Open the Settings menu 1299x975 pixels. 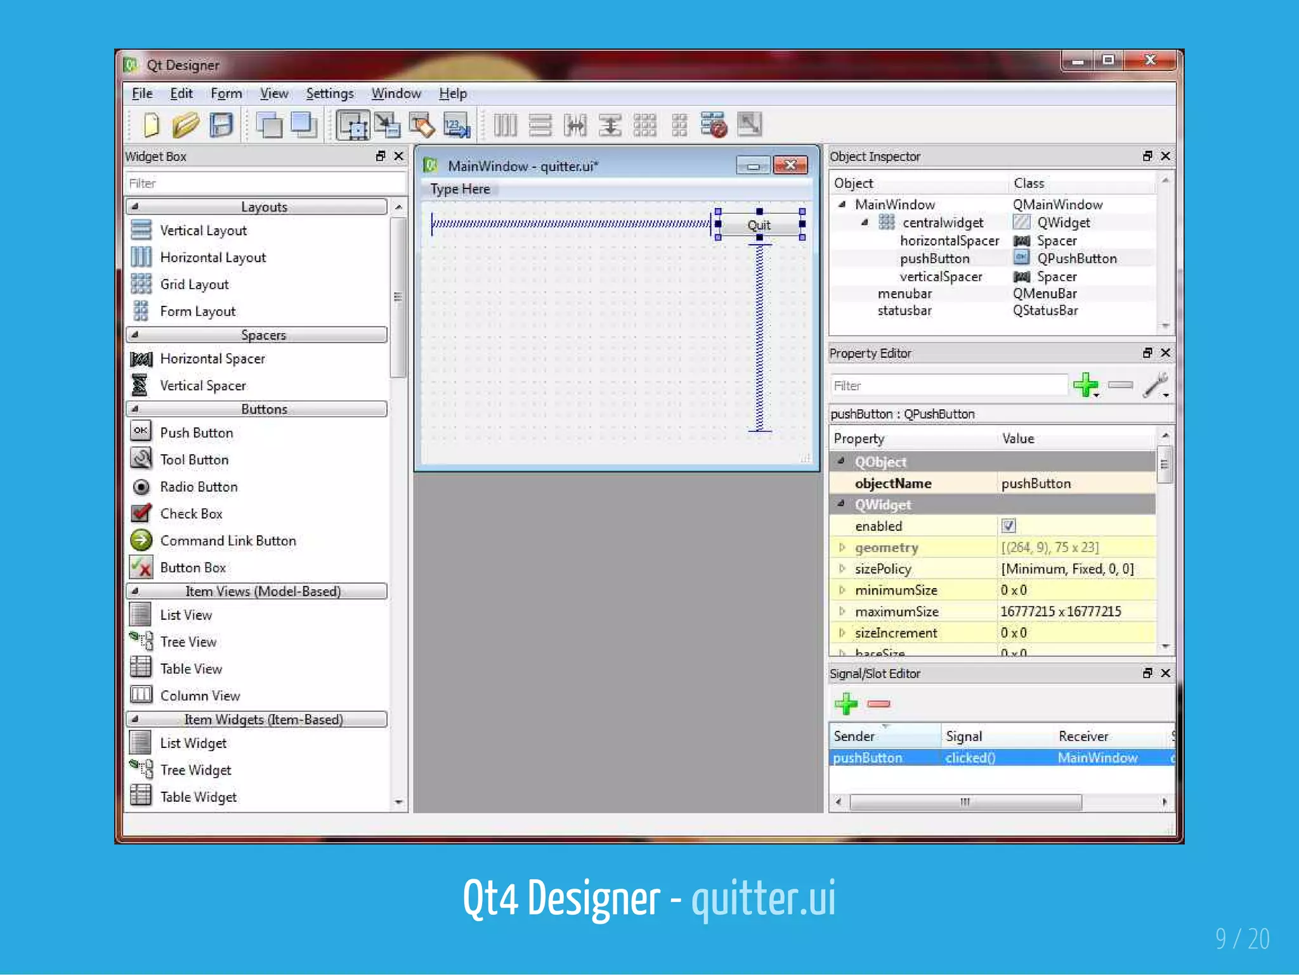tap(330, 93)
